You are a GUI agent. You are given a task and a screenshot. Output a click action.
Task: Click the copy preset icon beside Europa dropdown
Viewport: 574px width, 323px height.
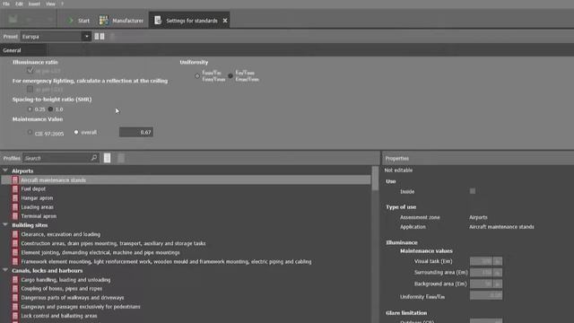point(100,36)
